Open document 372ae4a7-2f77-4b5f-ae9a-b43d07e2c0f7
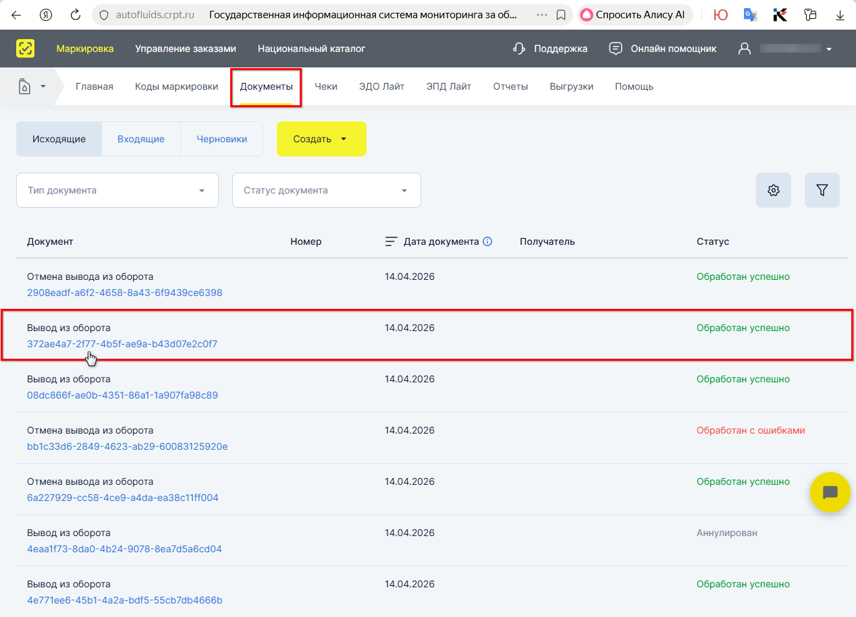Viewport: 856px width, 617px height. (122, 344)
